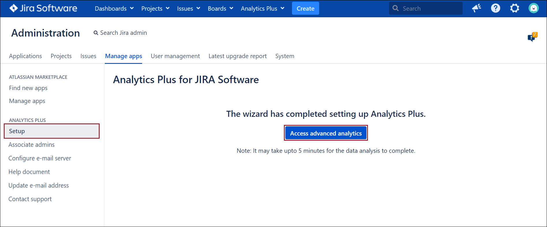547x227 pixels.
Task: Open the Latest upgrade report tab
Action: pyautogui.click(x=237, y=56)
